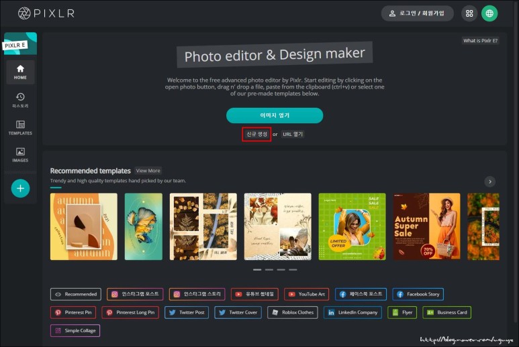Go to Home in sidebar
This screenshot has width=519, height=347.
click(20, 72)
